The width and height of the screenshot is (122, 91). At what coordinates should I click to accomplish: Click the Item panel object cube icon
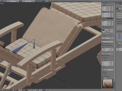coord(103,70)
